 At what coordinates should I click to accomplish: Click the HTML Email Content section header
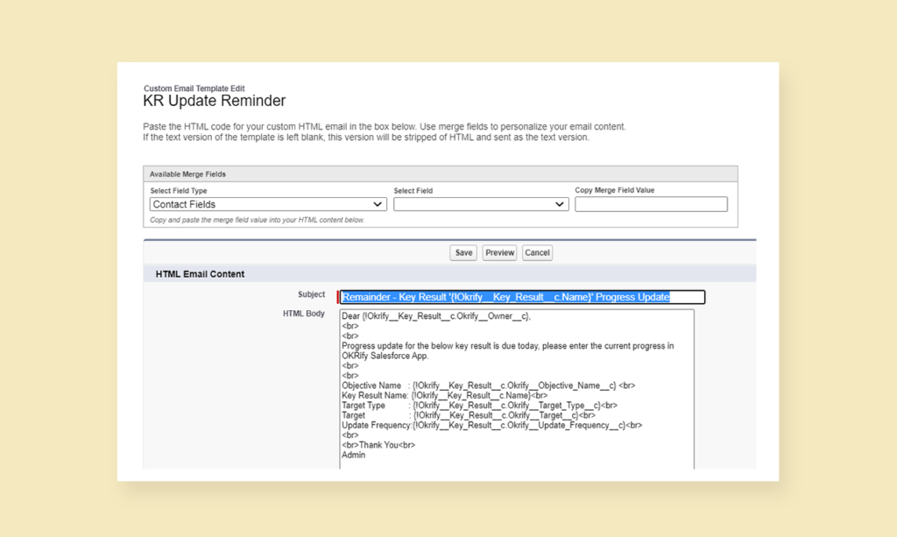(201, 273)
